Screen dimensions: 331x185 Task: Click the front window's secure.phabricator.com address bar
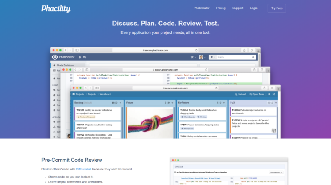pyautogui.click(x=175, y=88)
